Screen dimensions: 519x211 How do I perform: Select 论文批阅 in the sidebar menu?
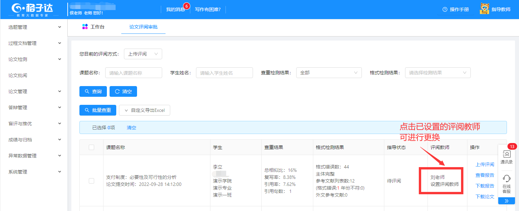(x=18, y=75)
